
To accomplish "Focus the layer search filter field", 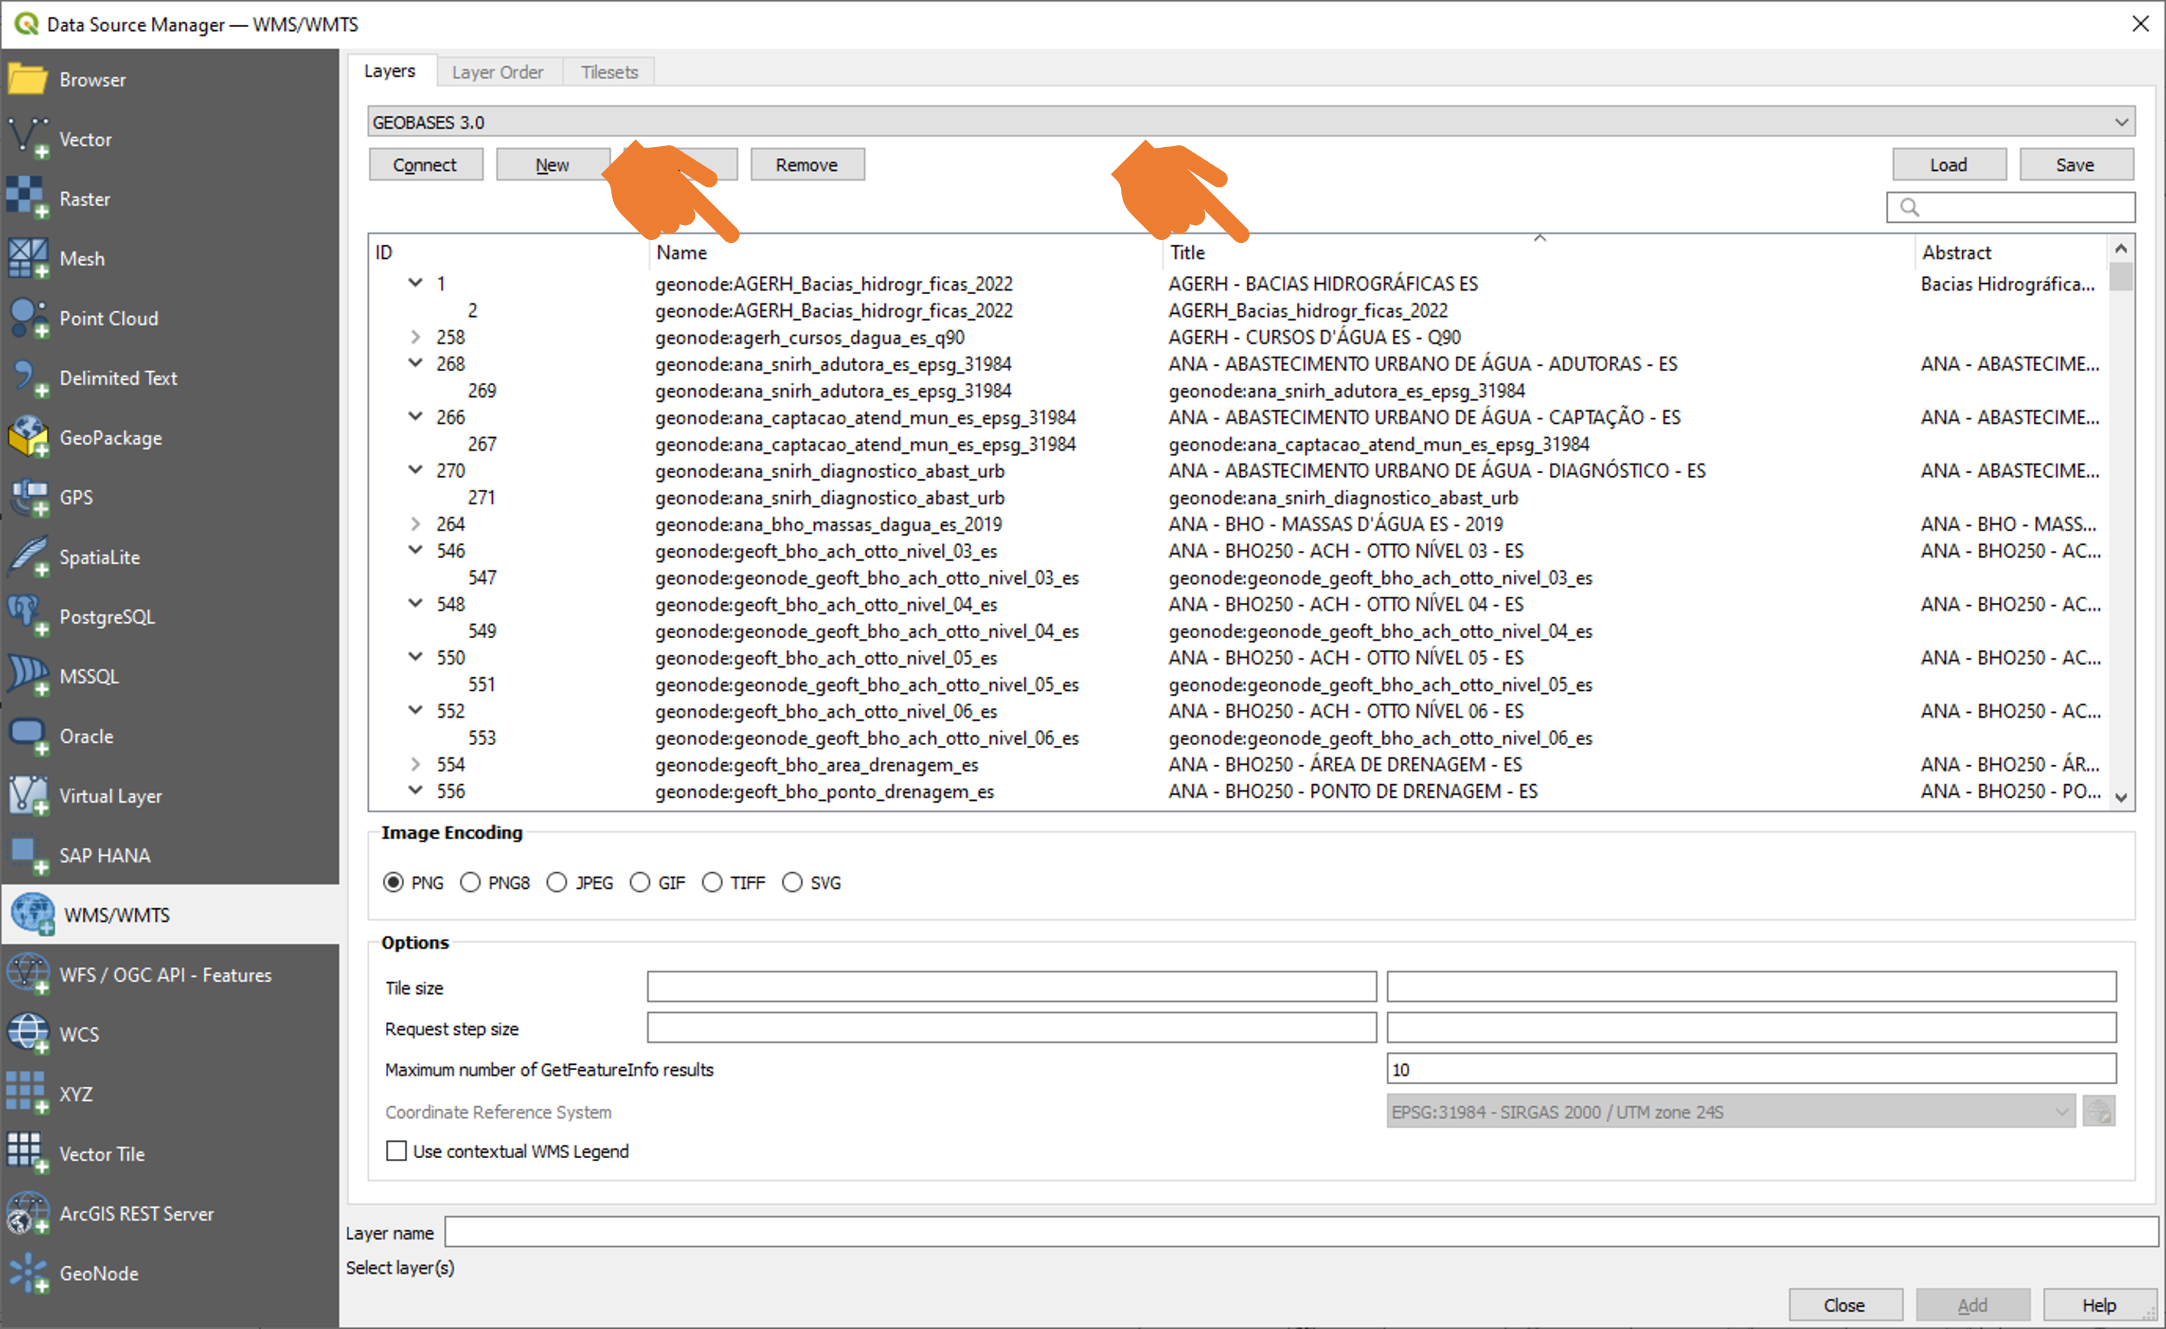I will (x=2011, y=207).
